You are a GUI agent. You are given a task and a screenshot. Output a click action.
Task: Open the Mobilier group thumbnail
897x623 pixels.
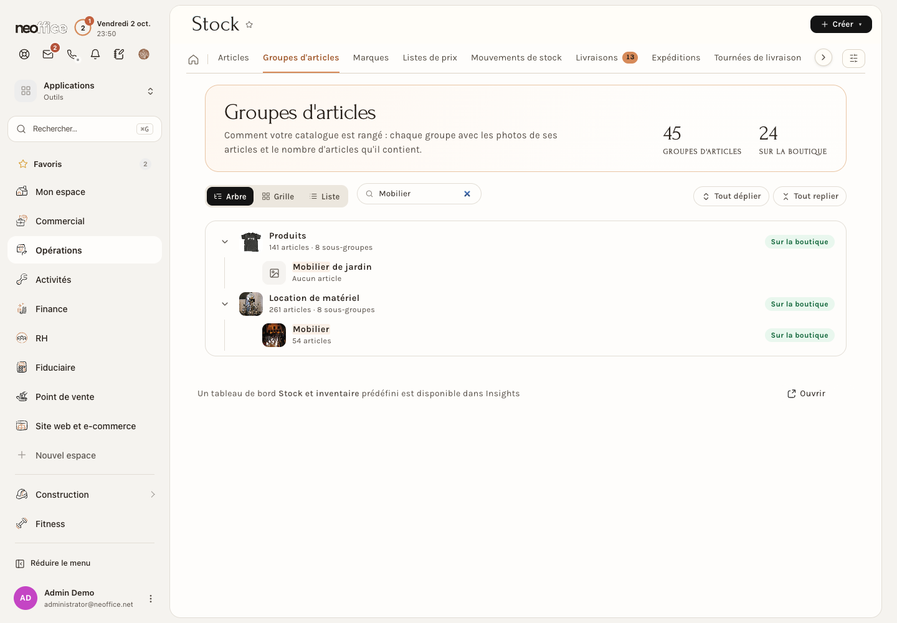pos(274,335)
